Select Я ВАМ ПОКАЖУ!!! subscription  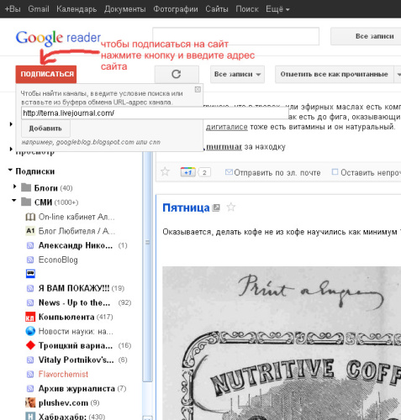click(x=74, y=288)
